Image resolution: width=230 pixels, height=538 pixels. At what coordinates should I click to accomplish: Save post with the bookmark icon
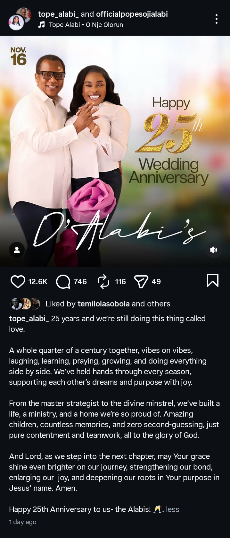213,280
